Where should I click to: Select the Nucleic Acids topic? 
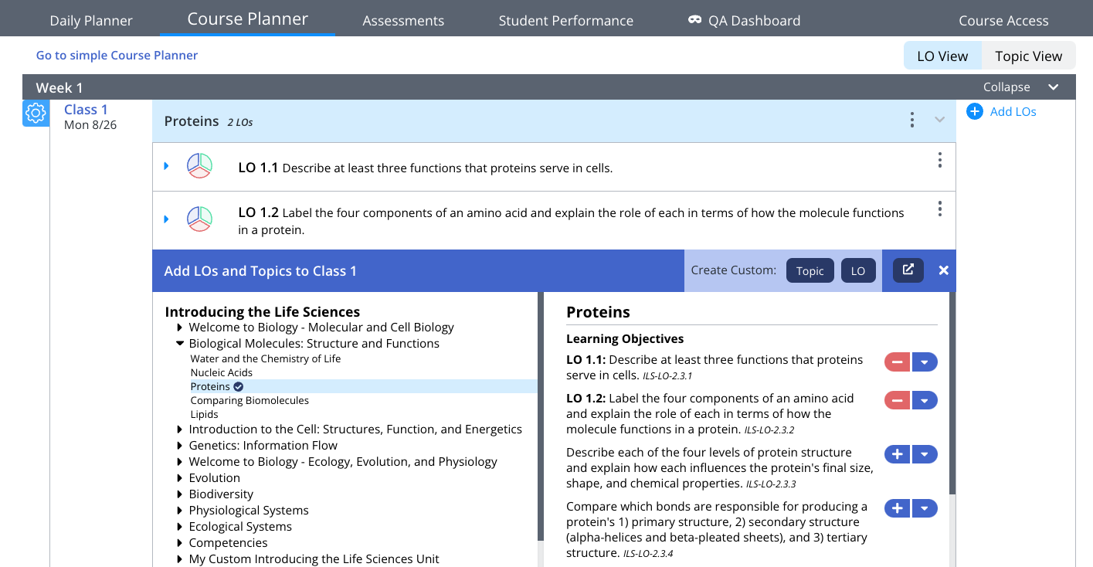click(222, 372)
